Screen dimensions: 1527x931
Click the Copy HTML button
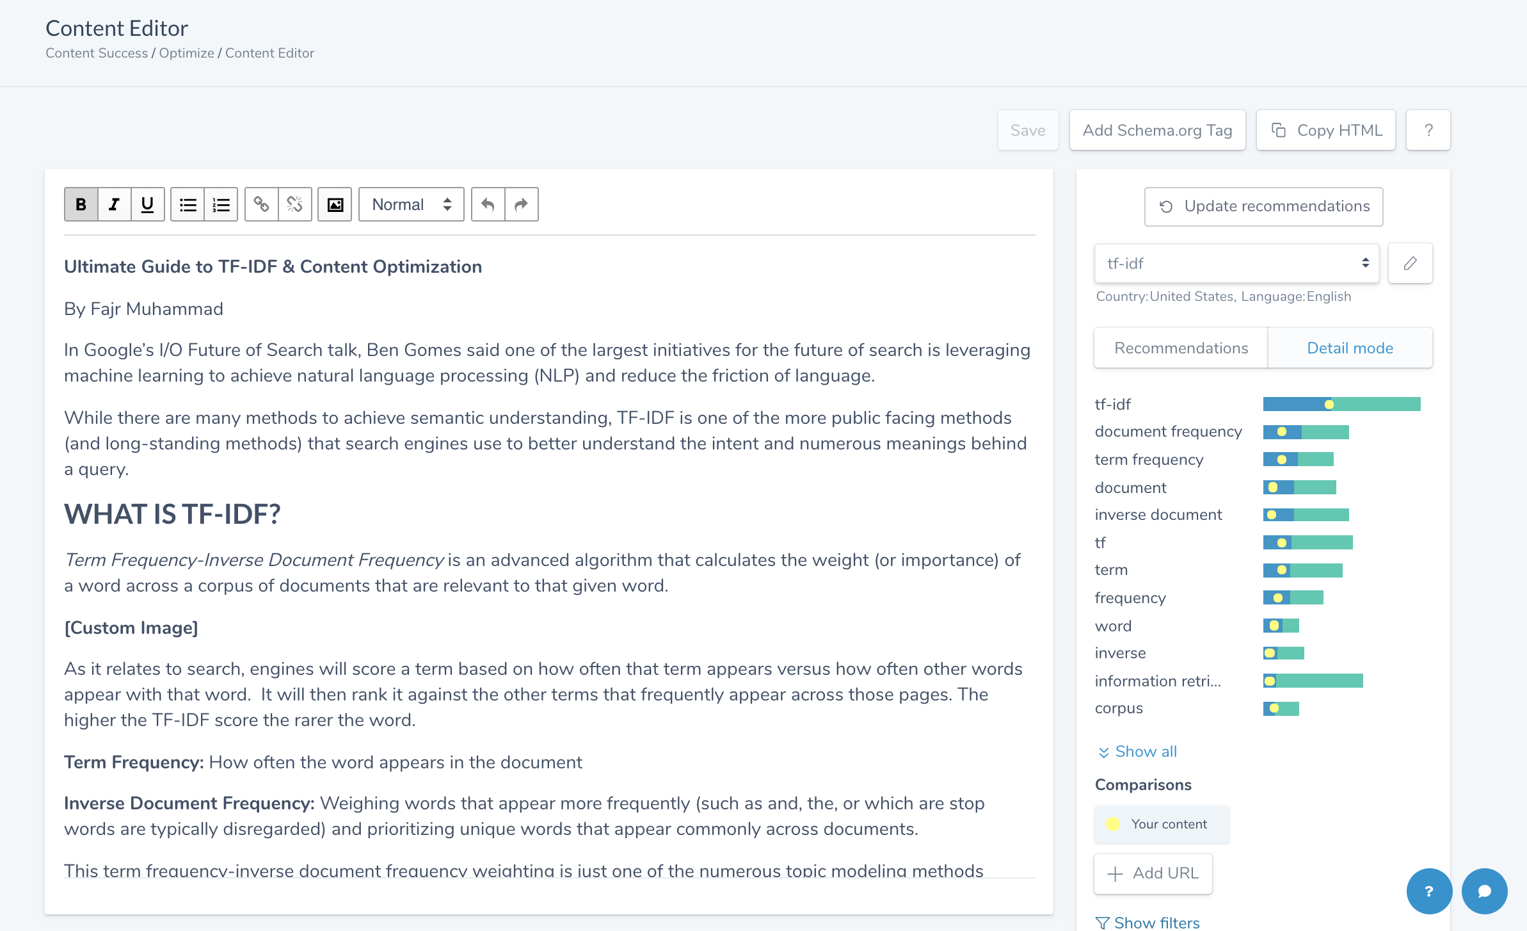point(1325,130)
